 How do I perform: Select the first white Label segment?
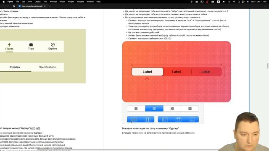click(x=147, y=72)
